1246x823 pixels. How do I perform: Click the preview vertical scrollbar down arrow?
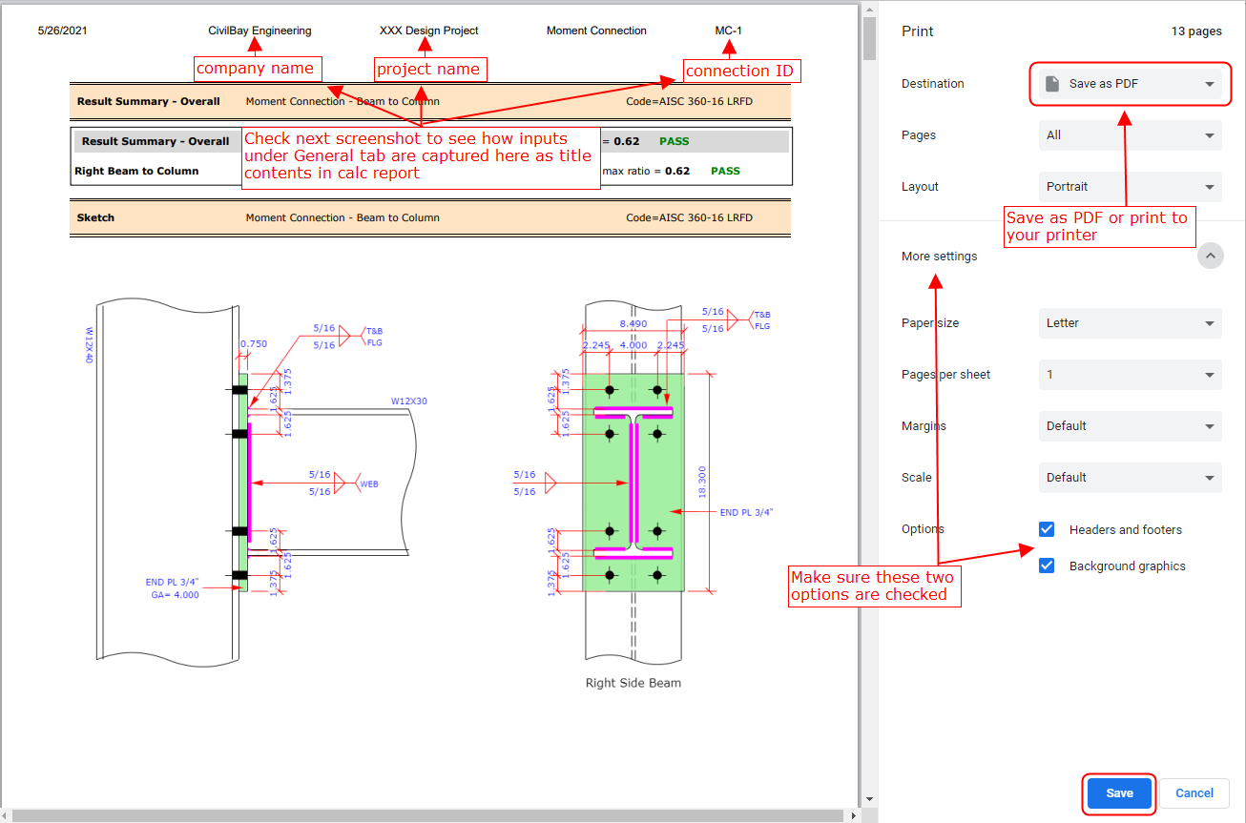[869, 799]
